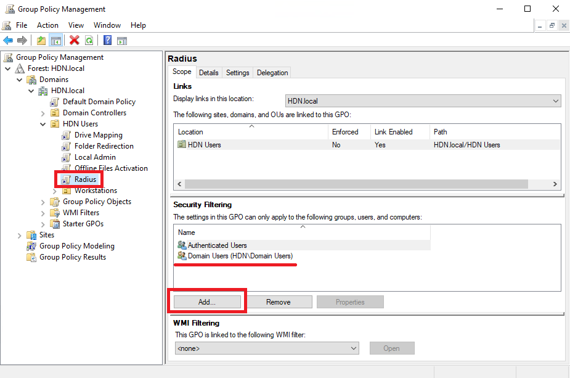Switch to the Delegation tab
Image resolution: width=570 pixels, height=378 pixels.
272,73
